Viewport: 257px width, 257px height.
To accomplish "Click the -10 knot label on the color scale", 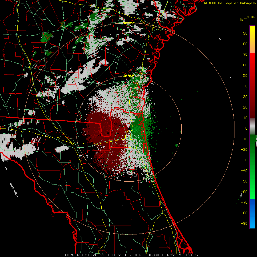I will [x=244, y=139].
